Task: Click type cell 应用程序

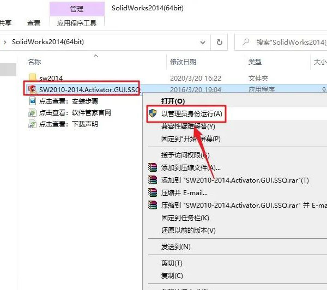Action: point(262,89)
